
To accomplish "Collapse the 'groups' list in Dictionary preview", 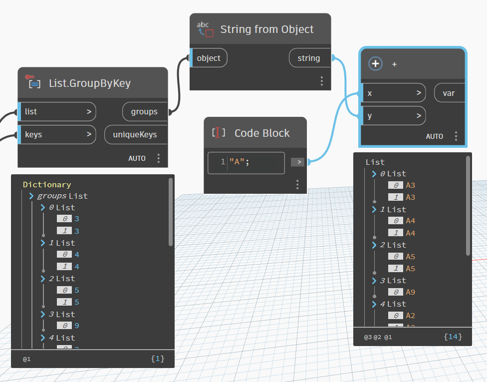I will 31,196.
